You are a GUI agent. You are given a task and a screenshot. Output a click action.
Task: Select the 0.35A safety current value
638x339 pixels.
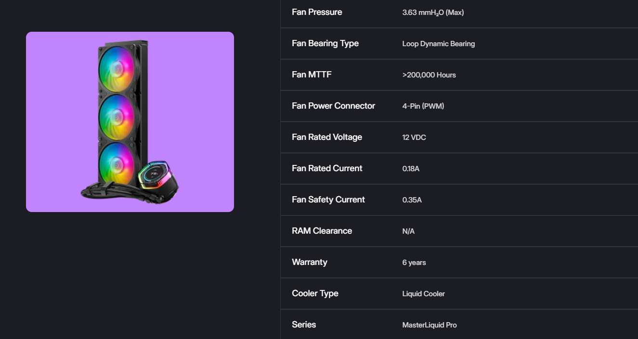[412, 200]
